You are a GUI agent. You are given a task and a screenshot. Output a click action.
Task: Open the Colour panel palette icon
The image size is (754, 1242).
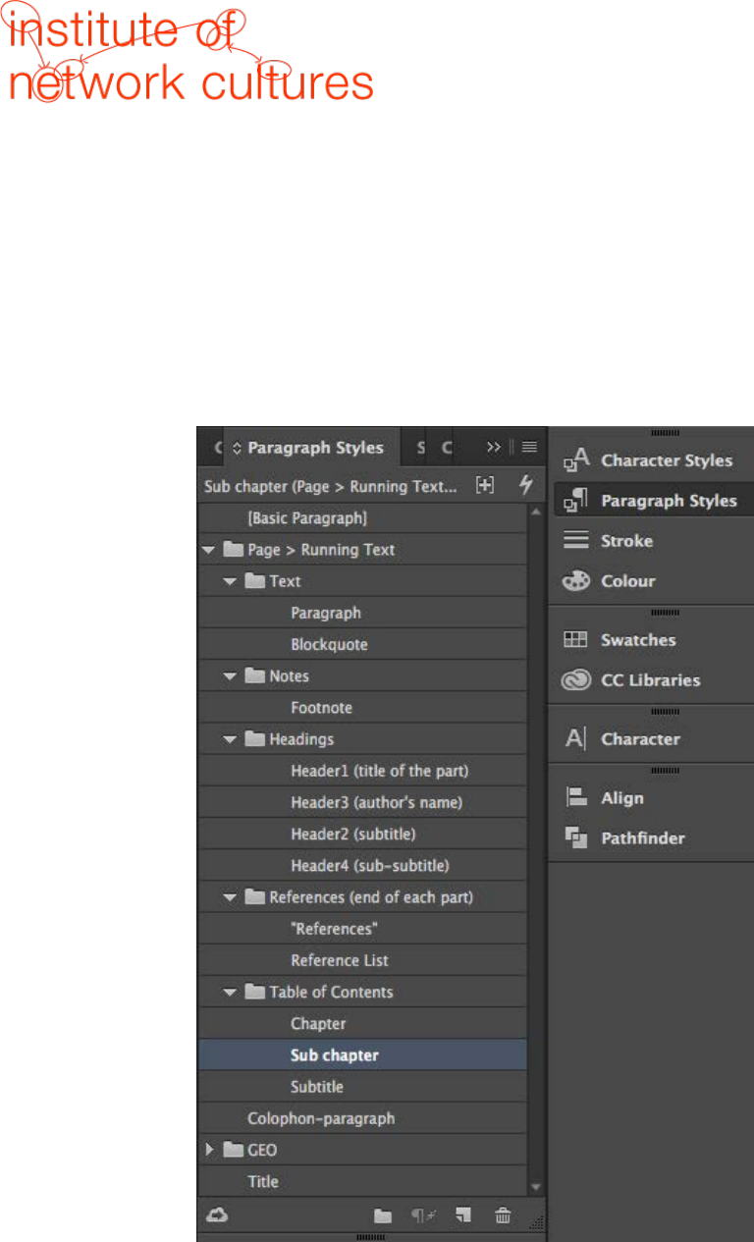(x=575, y=581)
